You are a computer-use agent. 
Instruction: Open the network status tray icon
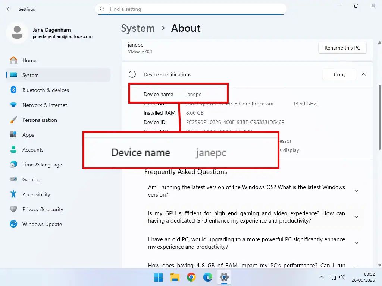pos(333,277)
